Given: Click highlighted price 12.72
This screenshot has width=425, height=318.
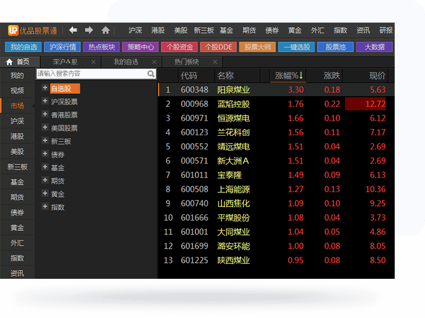Looking at the screenshot, I should [x=365, y=104].
